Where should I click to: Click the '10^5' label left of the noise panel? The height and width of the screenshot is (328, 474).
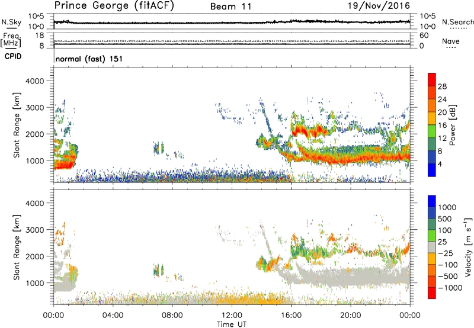(36, 16)
